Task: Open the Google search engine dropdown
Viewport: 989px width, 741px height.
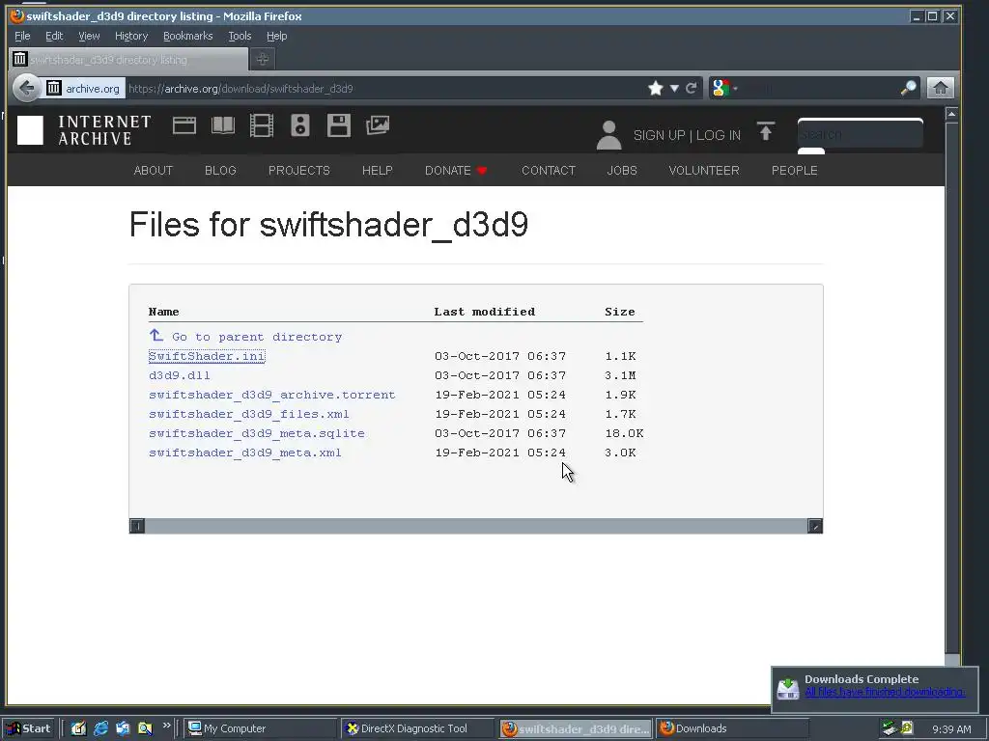Action: (x=724, y=88)
